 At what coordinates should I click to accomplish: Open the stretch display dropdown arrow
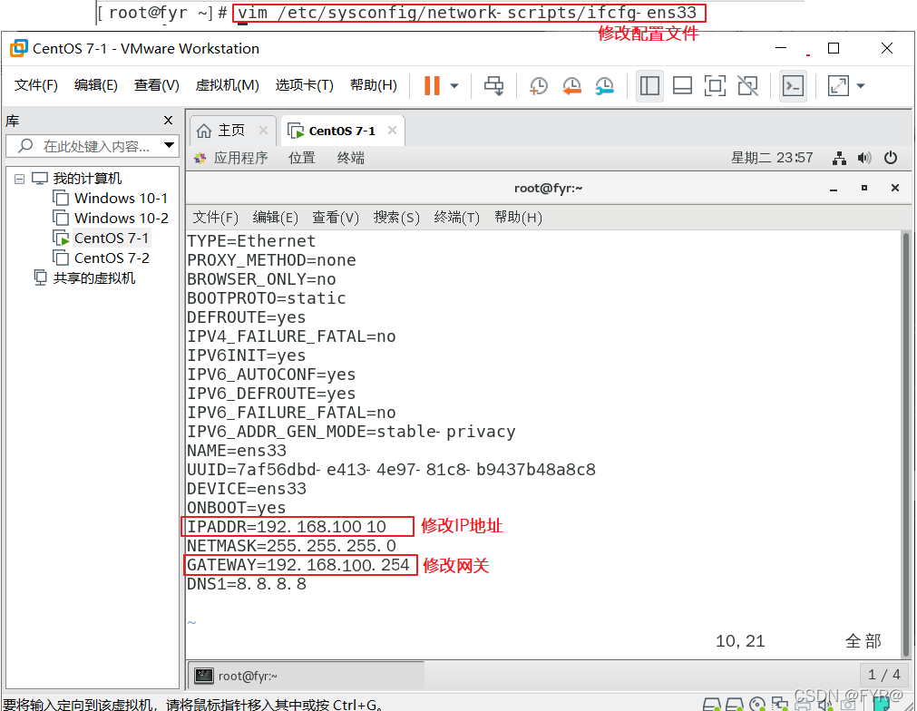click(860, 86)
